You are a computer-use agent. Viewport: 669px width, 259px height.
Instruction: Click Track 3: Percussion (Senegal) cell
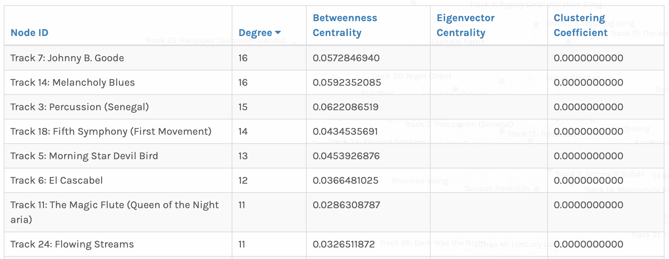click(79, 107)
